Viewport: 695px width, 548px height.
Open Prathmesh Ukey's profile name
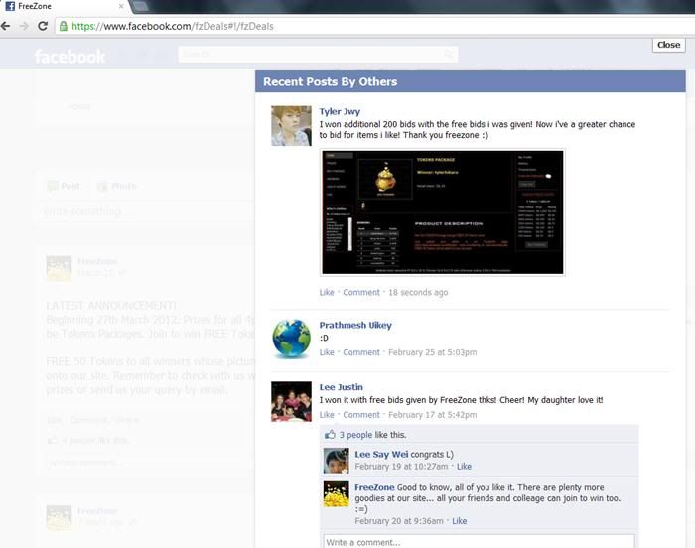click(355, 325)
